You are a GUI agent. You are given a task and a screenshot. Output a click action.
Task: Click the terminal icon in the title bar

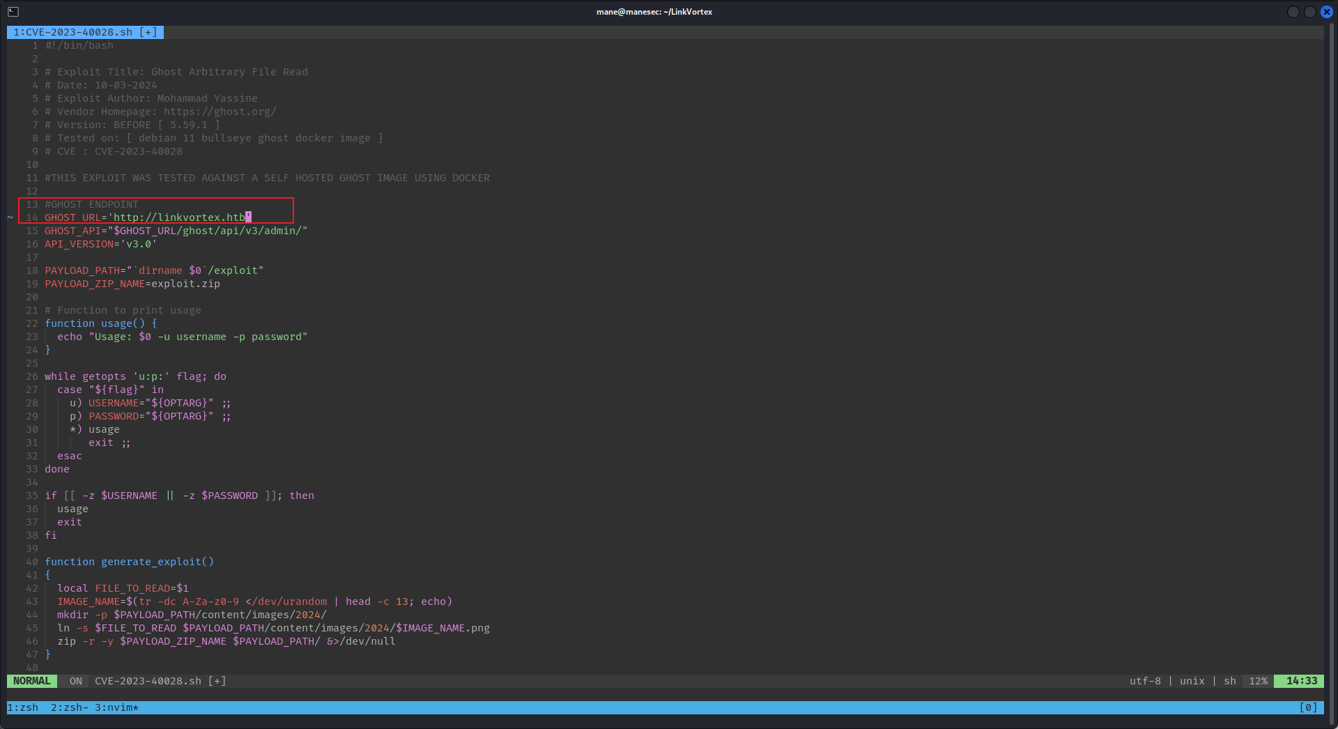coord(13,12)
